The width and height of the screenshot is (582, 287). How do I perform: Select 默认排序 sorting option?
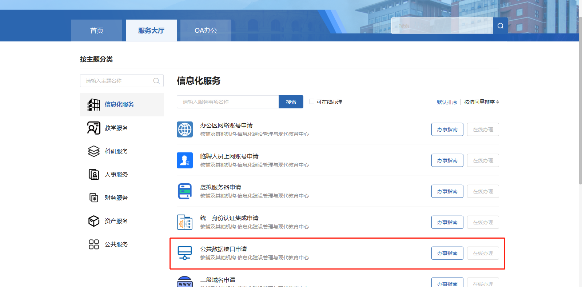pyautogui.click(x=447, y=102)
